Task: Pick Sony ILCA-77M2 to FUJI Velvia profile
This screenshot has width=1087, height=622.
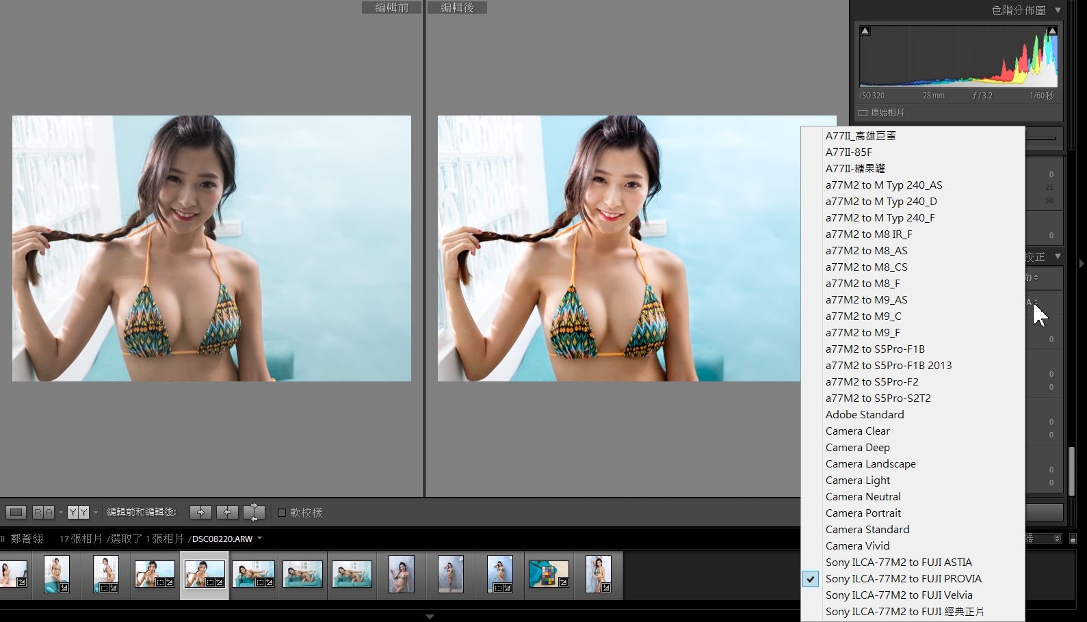Action: pos(898,595)
